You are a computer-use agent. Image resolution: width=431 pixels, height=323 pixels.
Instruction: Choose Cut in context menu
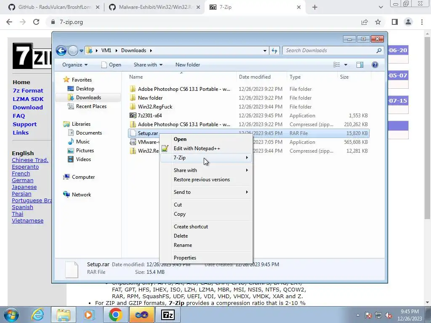[206, 205]
